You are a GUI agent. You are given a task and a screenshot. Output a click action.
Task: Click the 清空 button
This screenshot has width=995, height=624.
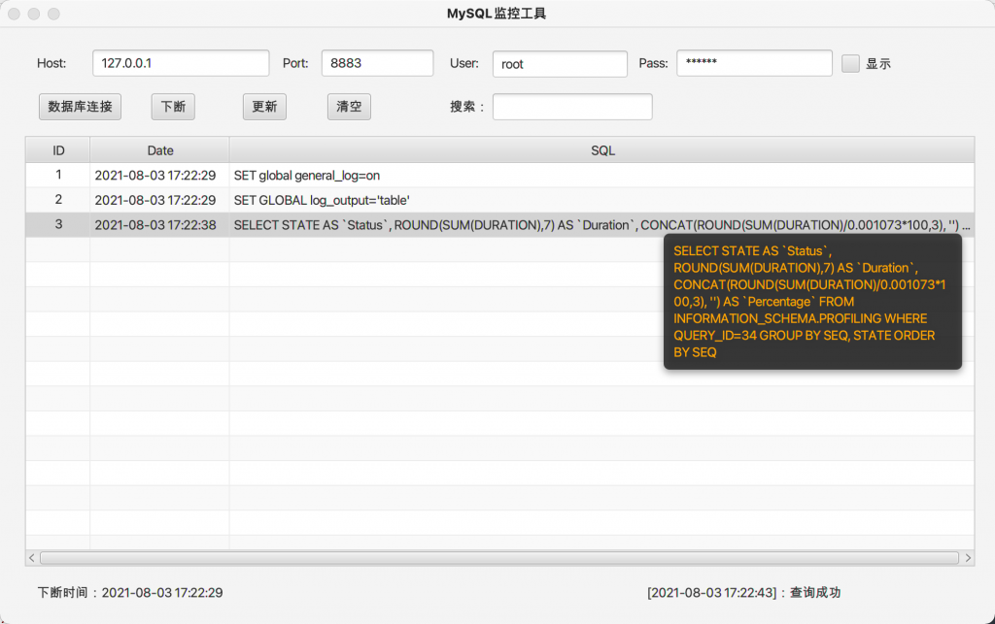tap(349, 107)
